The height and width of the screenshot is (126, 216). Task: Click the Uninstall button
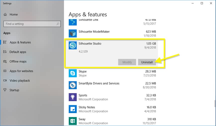pos(147,62)
